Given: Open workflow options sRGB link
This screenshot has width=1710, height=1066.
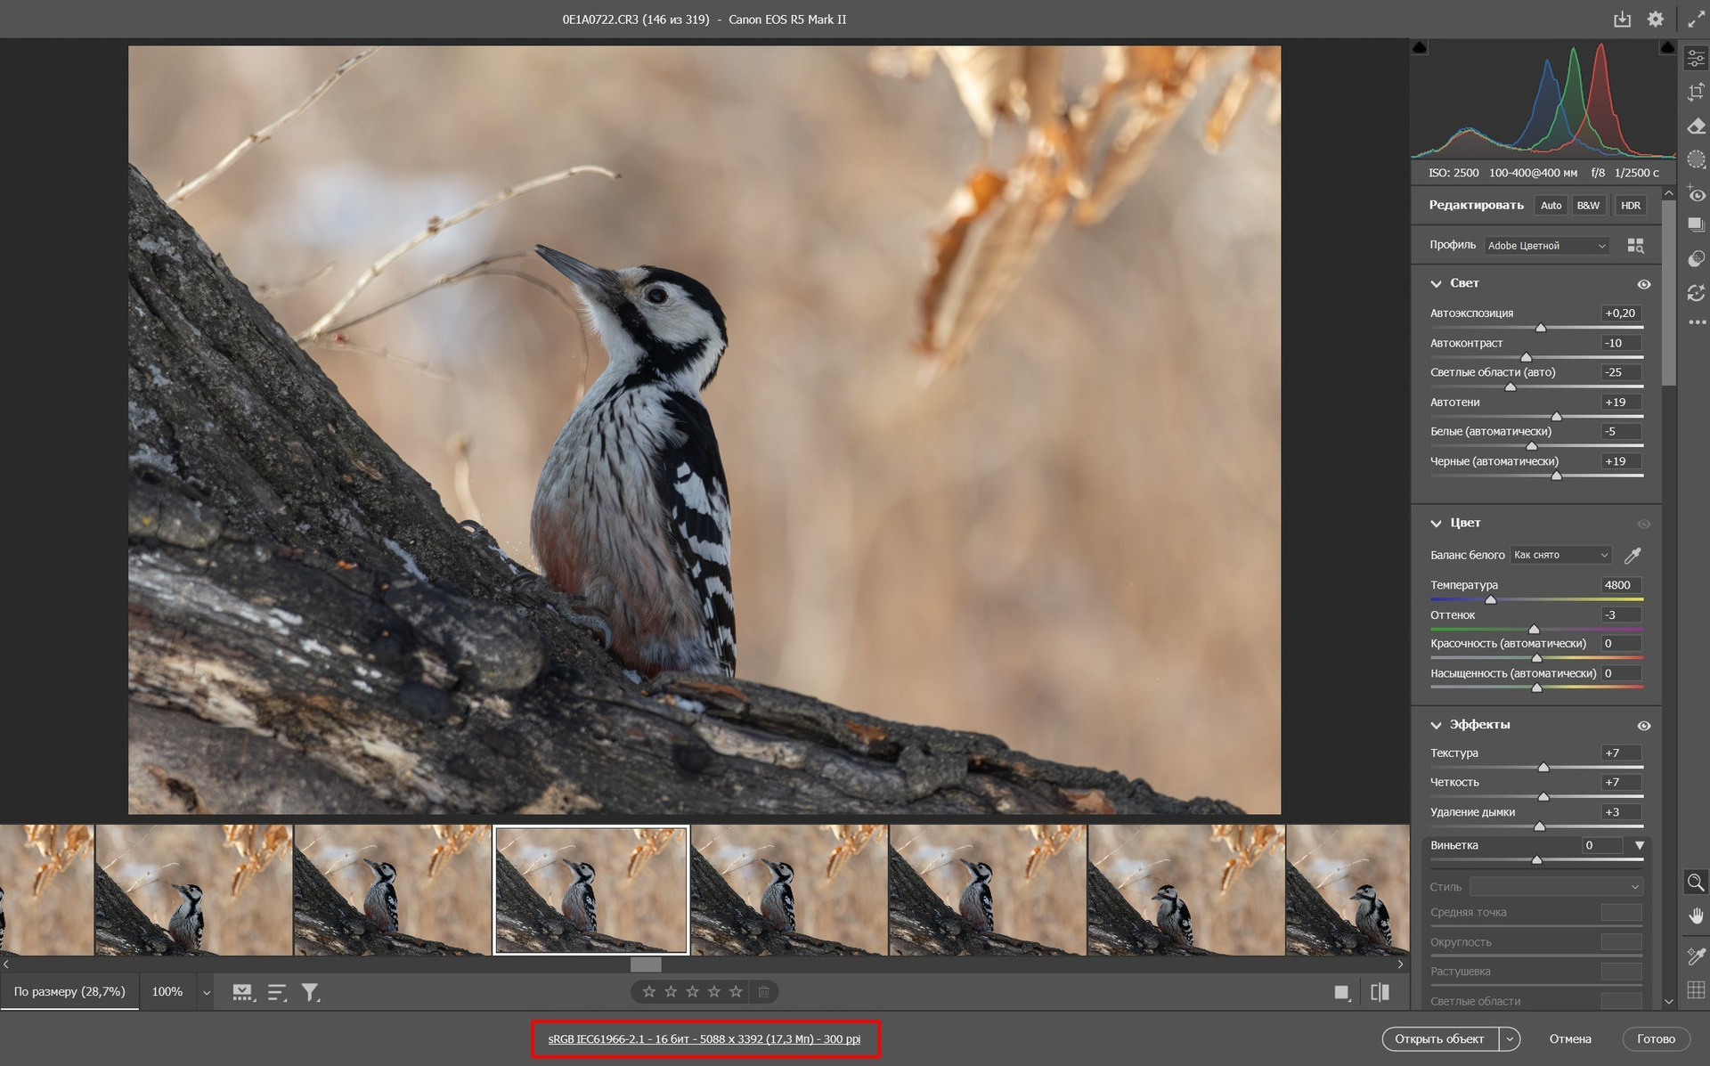Looking at the screenshot, I should 704,1039.
